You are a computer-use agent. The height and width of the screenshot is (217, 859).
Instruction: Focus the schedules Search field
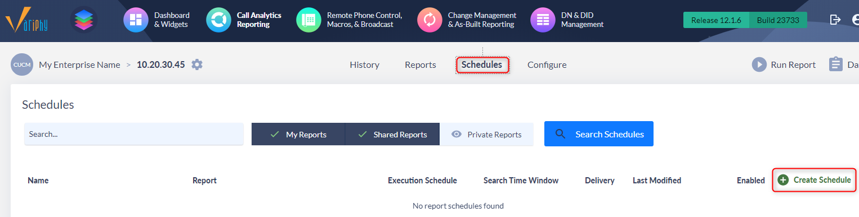134,134
